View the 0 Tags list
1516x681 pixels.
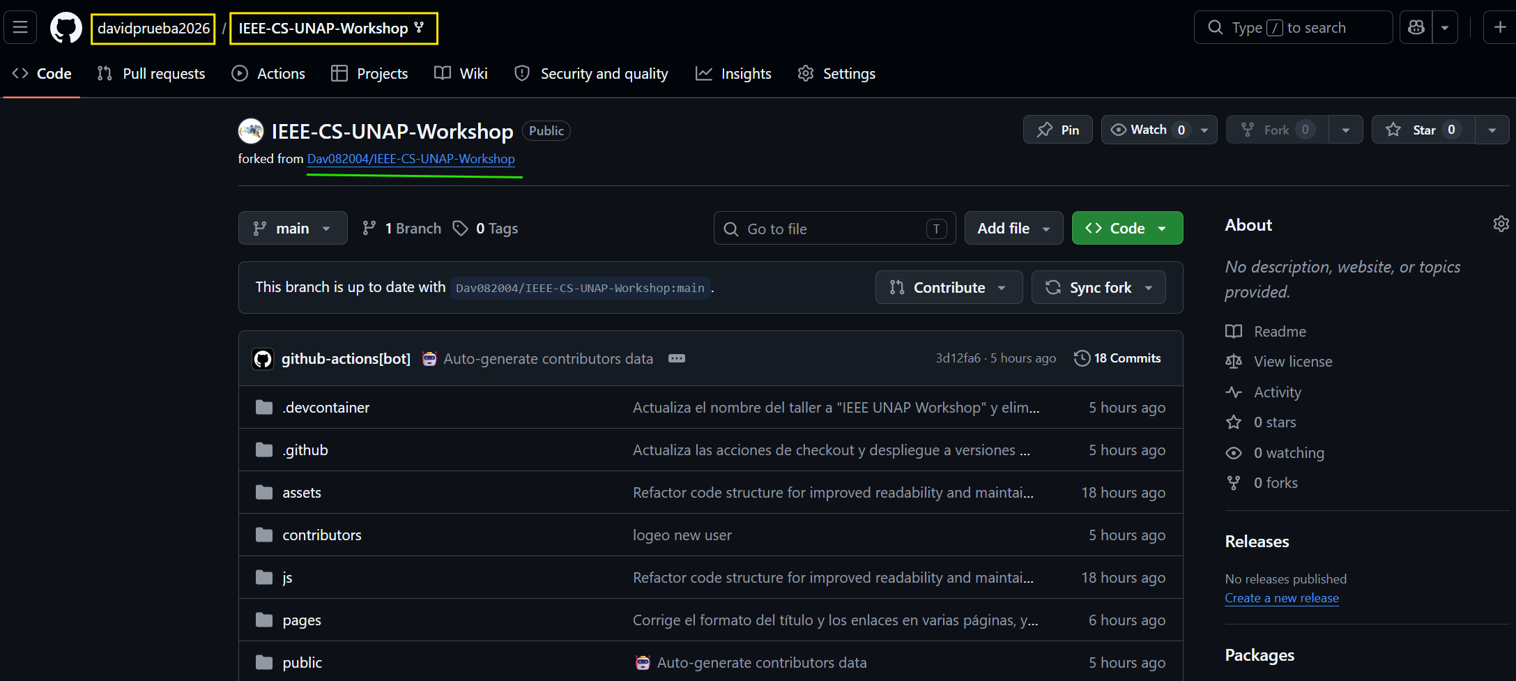(485, 229)
